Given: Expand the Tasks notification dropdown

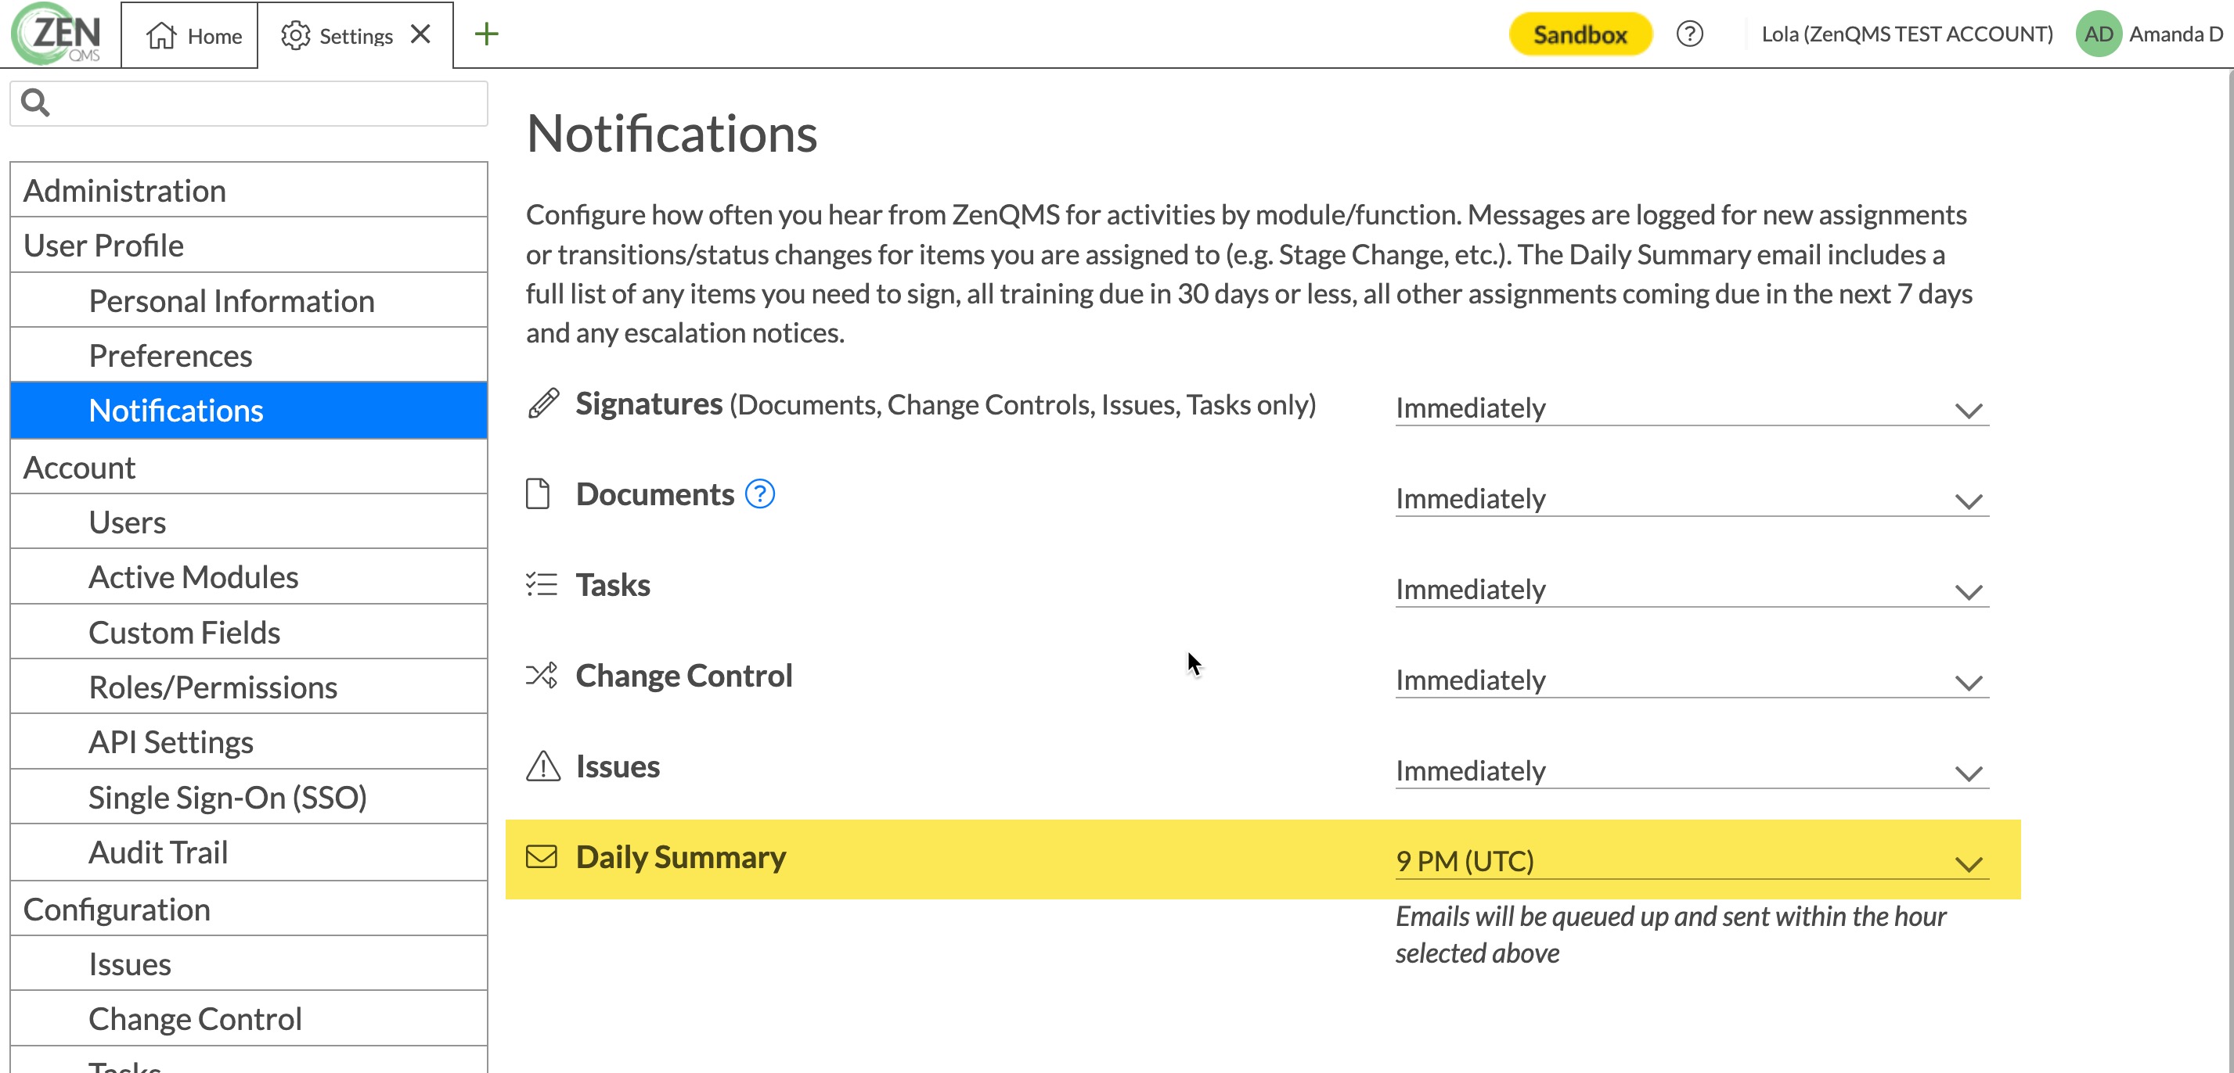Looking at the screenshot, I should [1690, 590].
